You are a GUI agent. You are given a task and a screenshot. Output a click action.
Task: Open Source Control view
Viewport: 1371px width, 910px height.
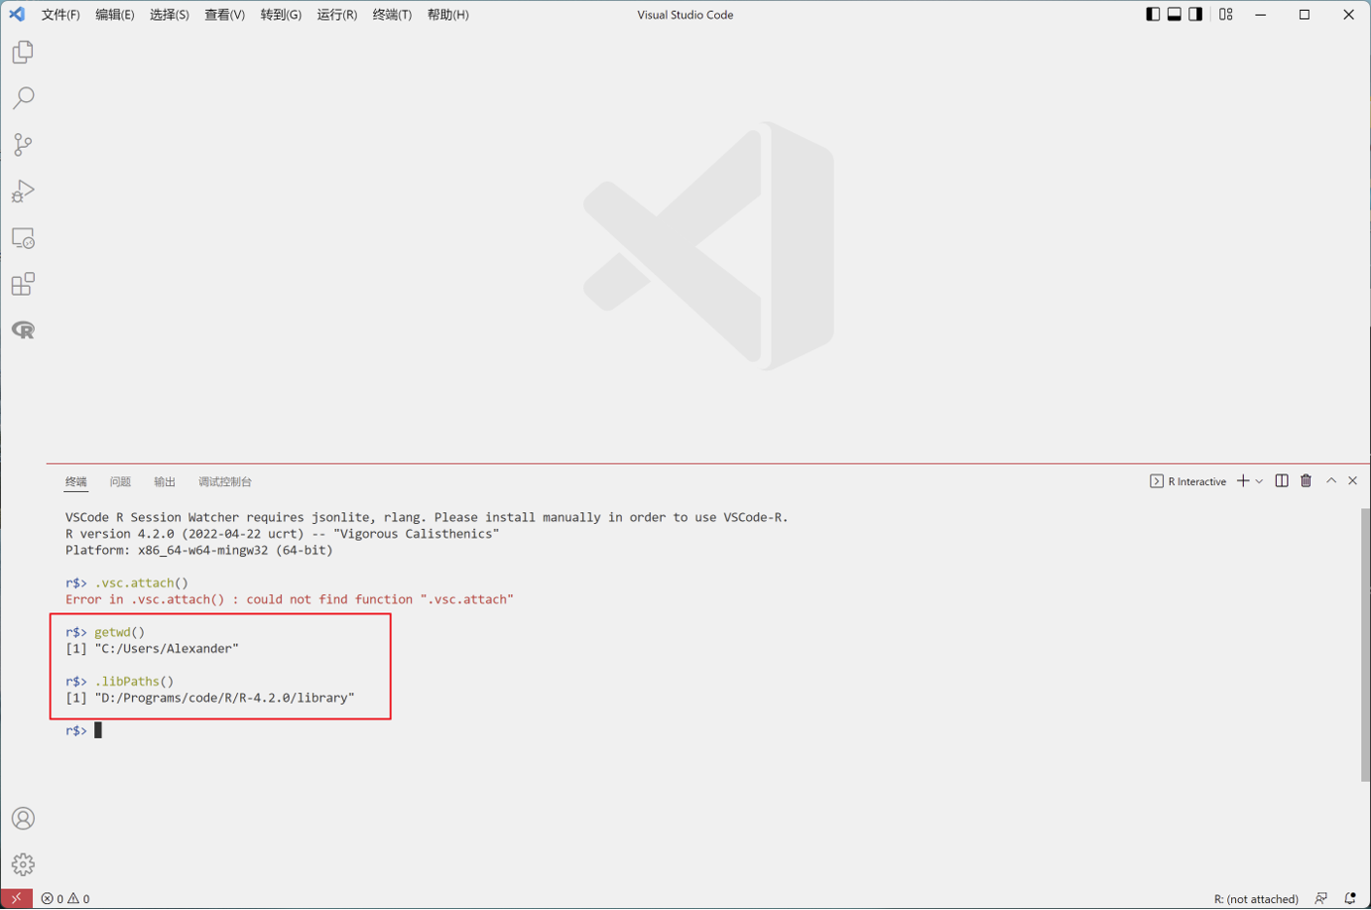(23, 144)
